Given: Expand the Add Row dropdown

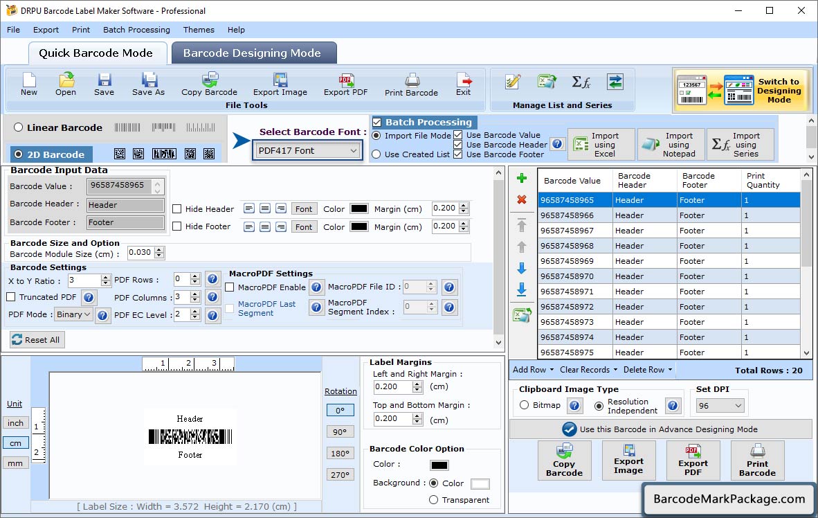Looking at the screenshot, I should point(533,370).
